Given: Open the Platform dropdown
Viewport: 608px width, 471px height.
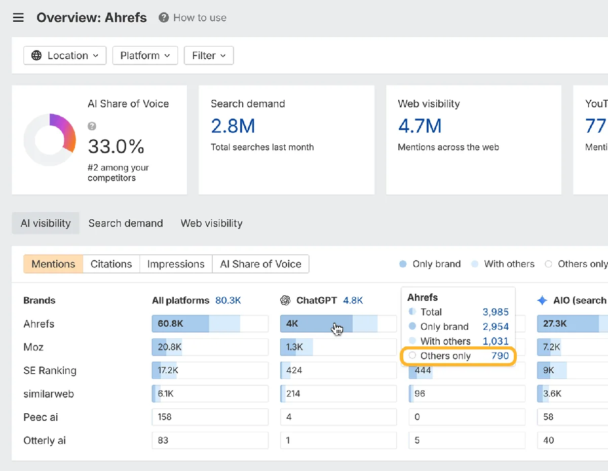Looking at the screenshot, I should point(145,56).
